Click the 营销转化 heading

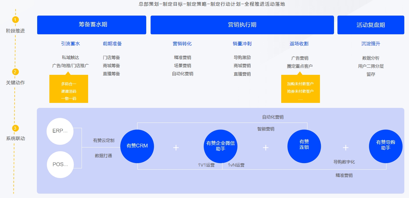(x=182, y=44)
